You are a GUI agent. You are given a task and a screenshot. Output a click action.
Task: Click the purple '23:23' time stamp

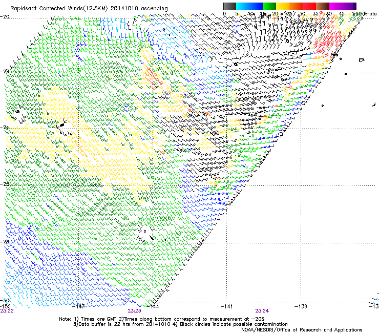pyautogui.click(x=134, y=311)
